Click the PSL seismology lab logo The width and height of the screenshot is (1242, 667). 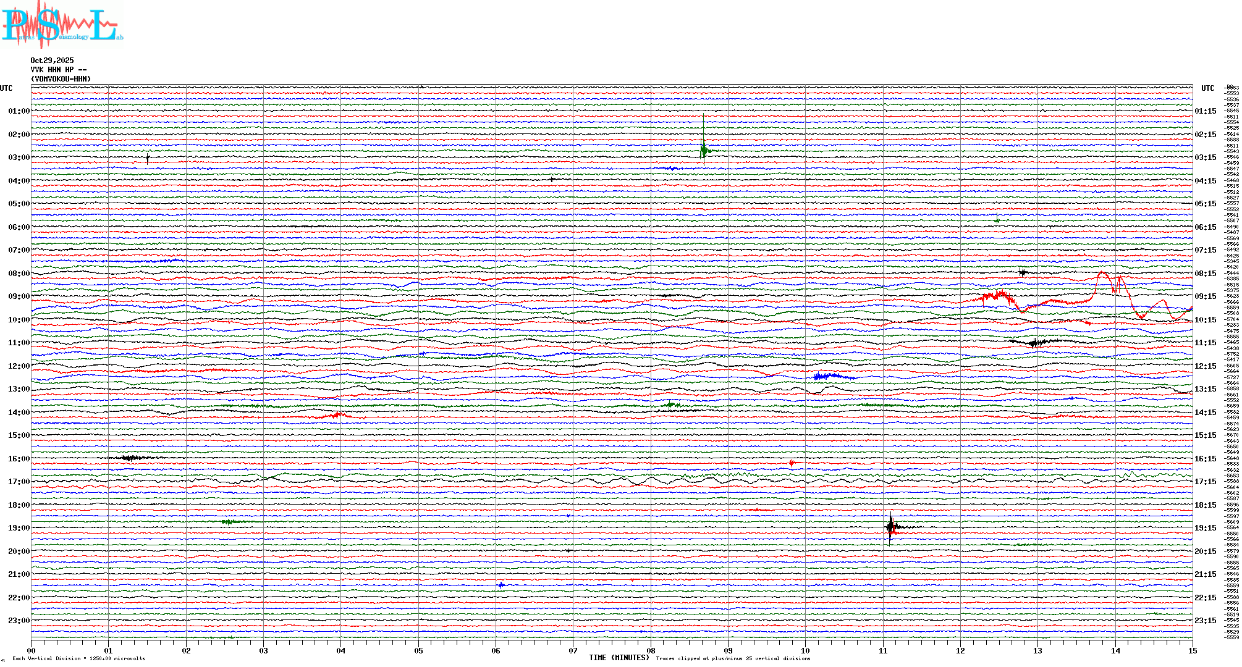62,25
